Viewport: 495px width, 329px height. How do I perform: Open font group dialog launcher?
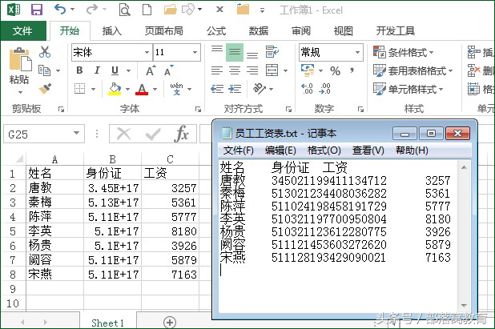click(198, 110)
